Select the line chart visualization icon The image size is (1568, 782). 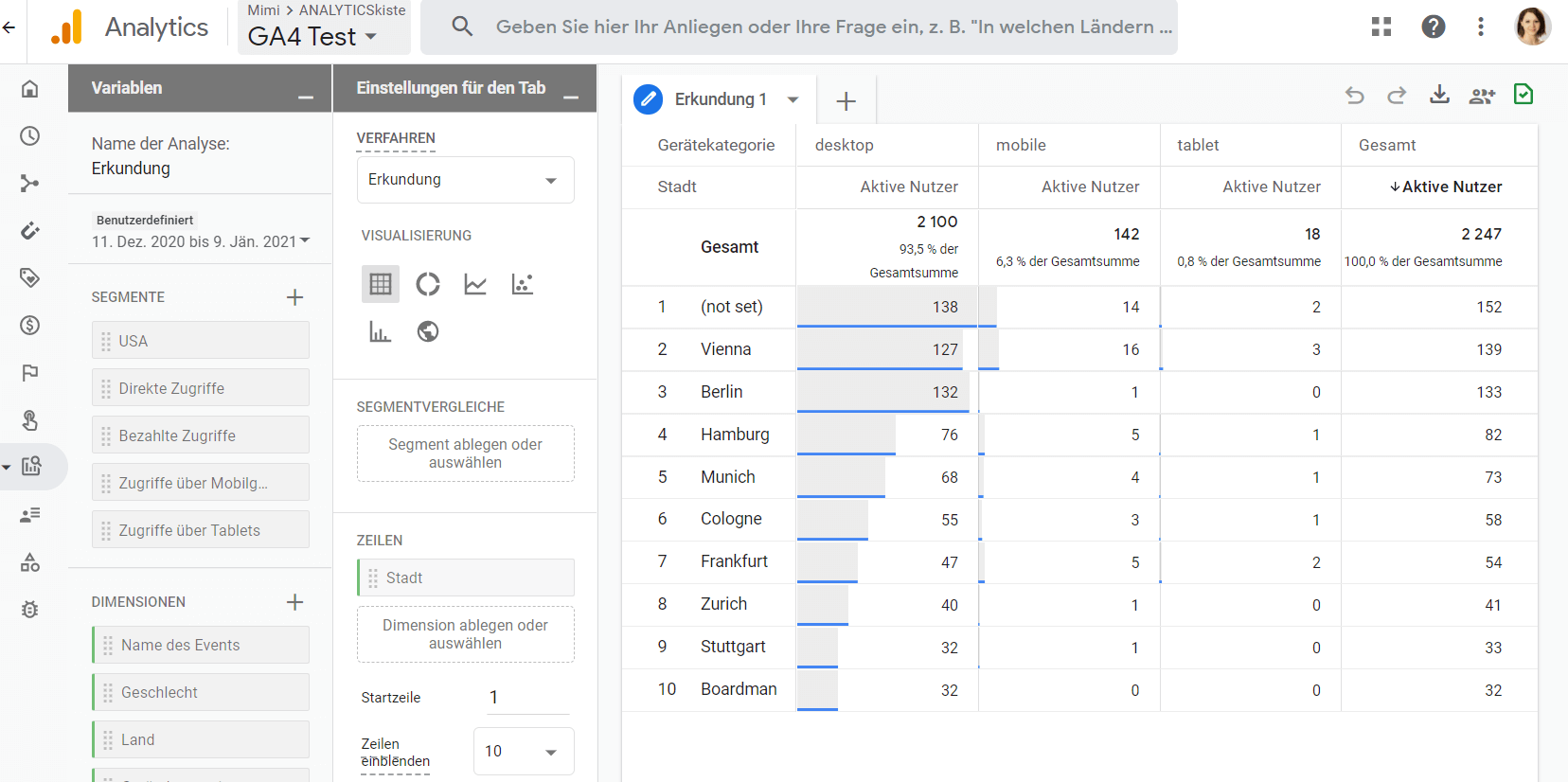pos(475,284)
